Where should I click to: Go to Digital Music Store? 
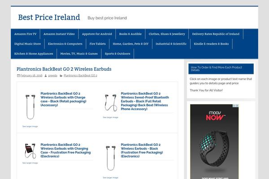coord(28,44)
